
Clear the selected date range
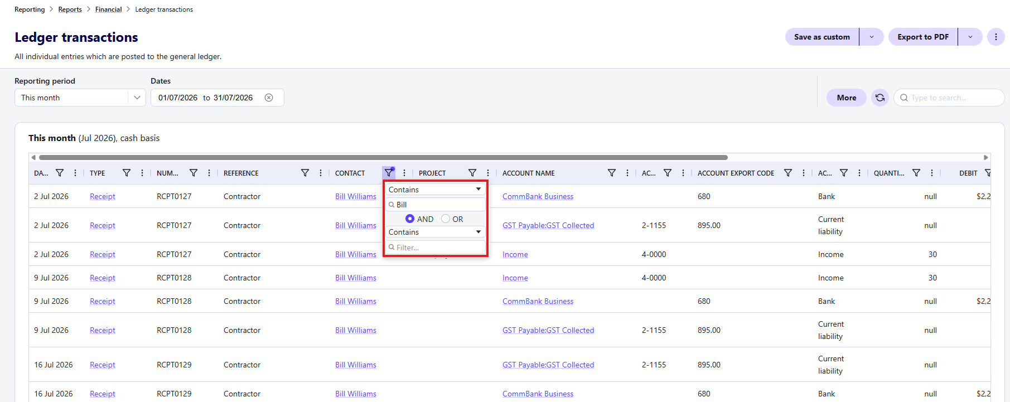(269, 98)
